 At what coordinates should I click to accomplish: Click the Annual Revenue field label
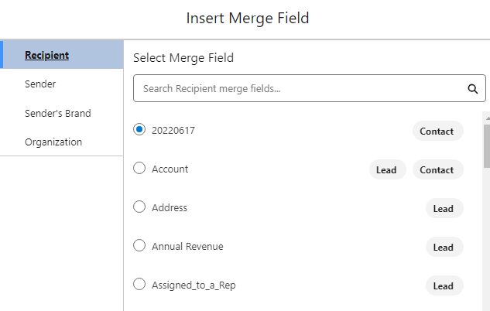(x=187, y=247)
